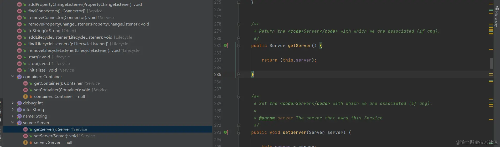Click property icon of name: String node
This screenshot has width=500, height=147.
(x=19, y=116)
